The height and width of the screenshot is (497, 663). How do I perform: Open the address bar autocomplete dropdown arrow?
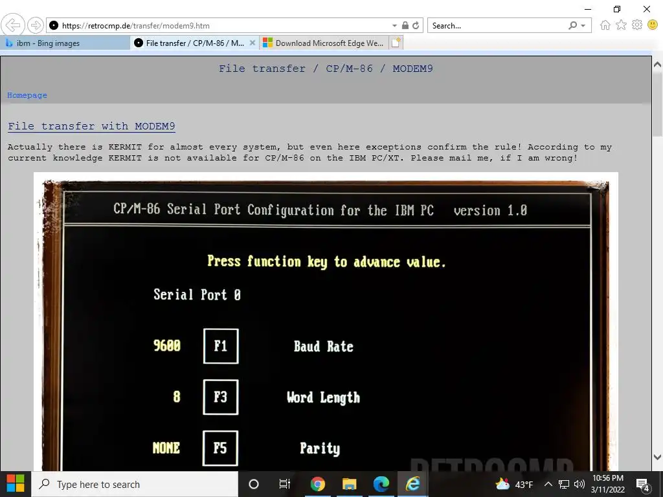[x=394, y=26]
